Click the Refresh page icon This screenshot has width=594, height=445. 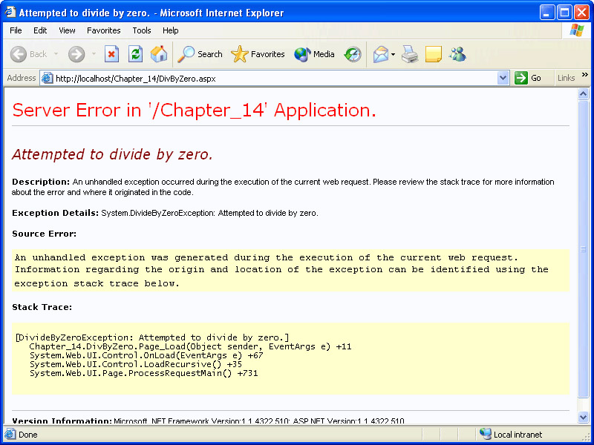(x=135, y=54)
